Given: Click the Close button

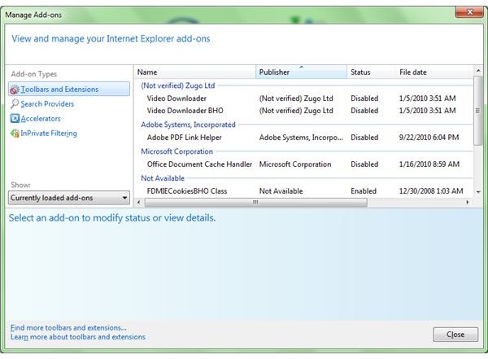Looking at the screenshot, I should (455, 335).
